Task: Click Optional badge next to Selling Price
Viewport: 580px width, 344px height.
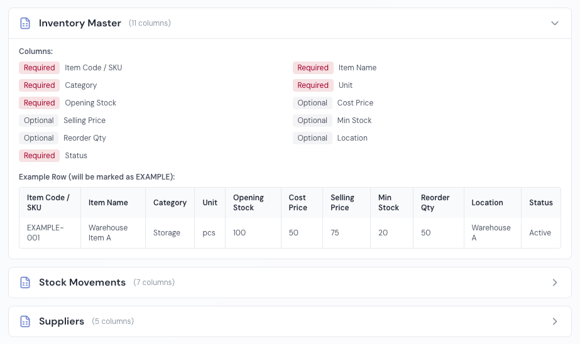Action: [39, 121]
